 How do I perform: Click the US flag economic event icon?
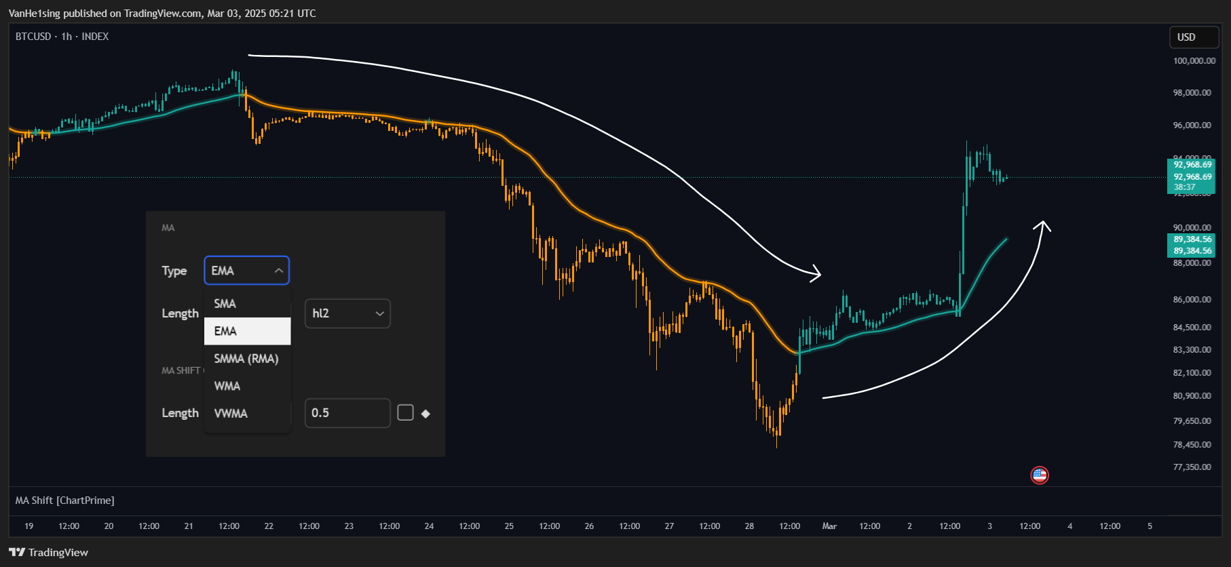(x=1040, y=475)
